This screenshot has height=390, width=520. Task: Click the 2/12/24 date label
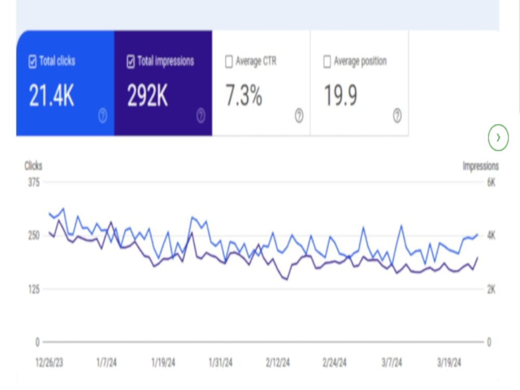click(278, 362)
